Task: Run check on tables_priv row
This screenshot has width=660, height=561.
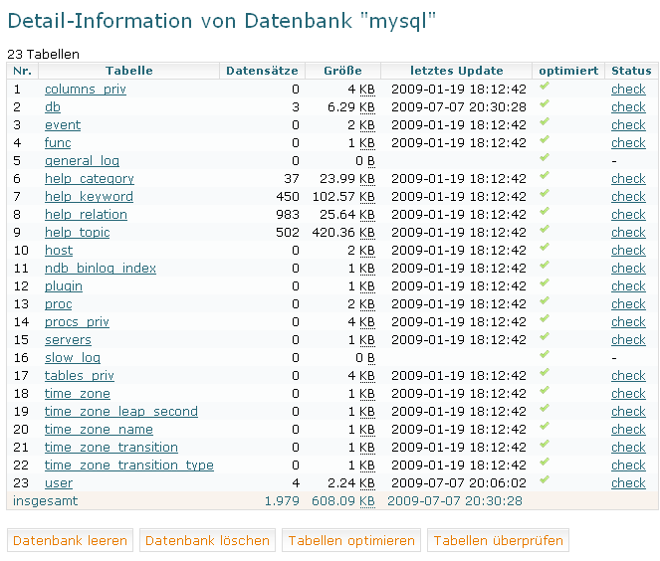Action: pos(628,376)
